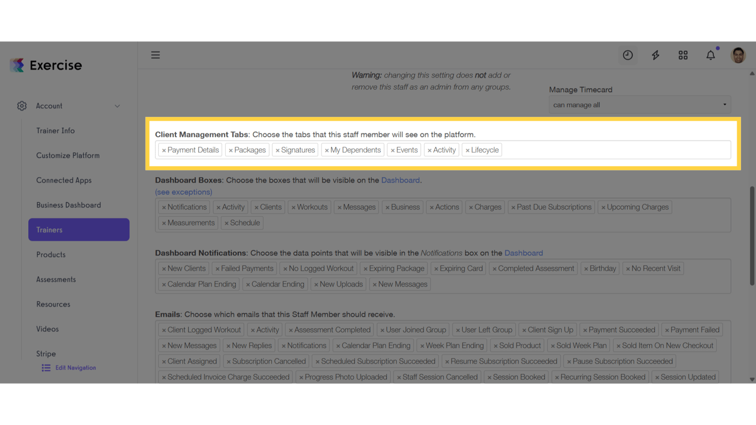
Task: Open the Dashboard link
Action: coord(400,180)
